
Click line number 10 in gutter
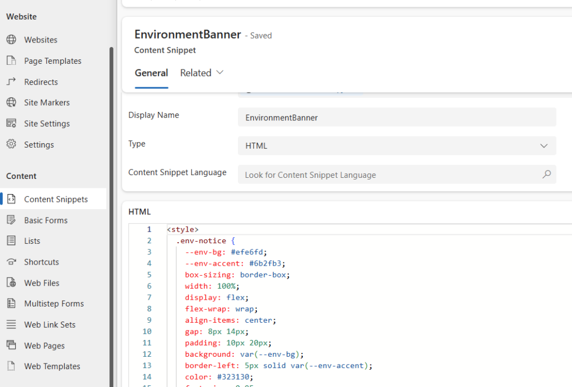(x=147, y=331)
